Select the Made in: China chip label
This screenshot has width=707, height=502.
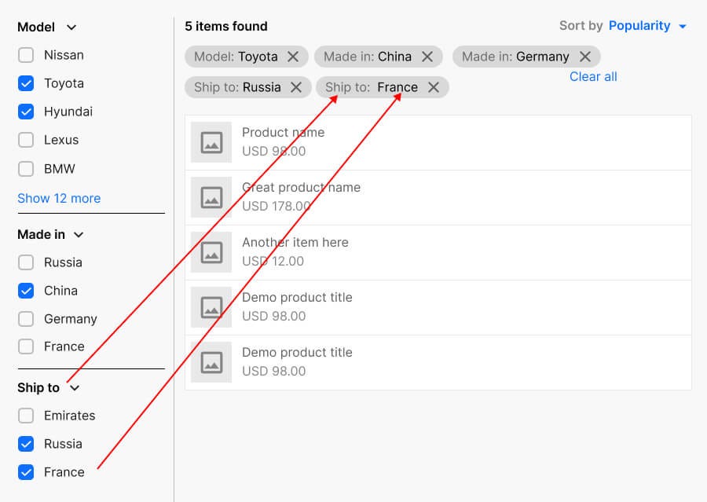coord(368,57)
